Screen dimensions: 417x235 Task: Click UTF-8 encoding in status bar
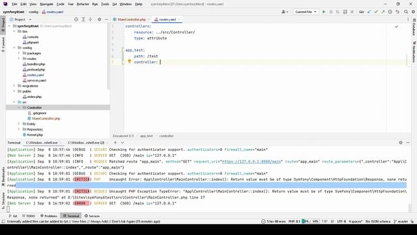(x=341, y=221)
